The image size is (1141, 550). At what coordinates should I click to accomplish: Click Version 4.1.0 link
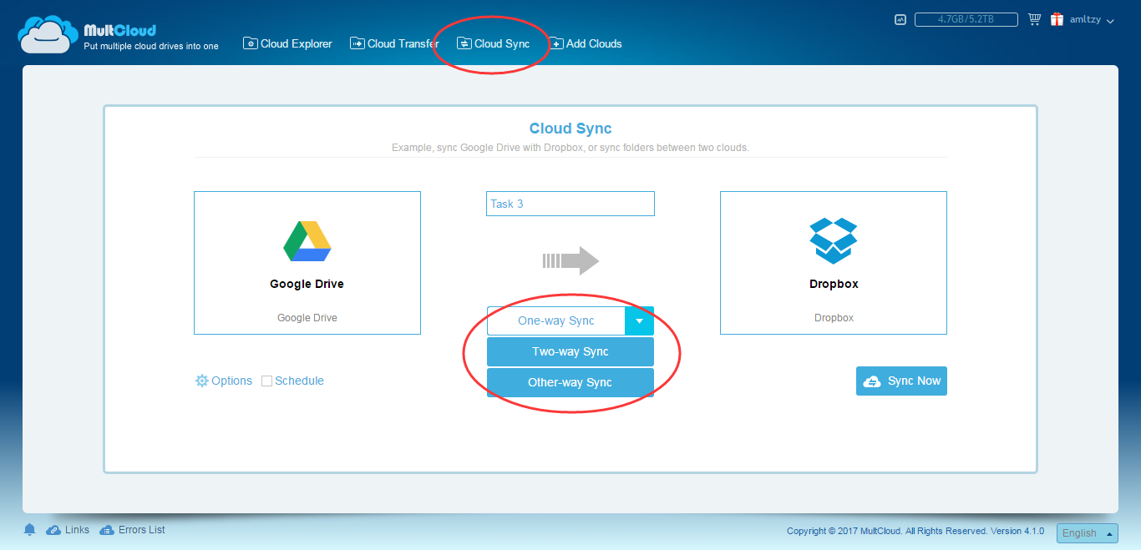click(x=1017, y=531)
